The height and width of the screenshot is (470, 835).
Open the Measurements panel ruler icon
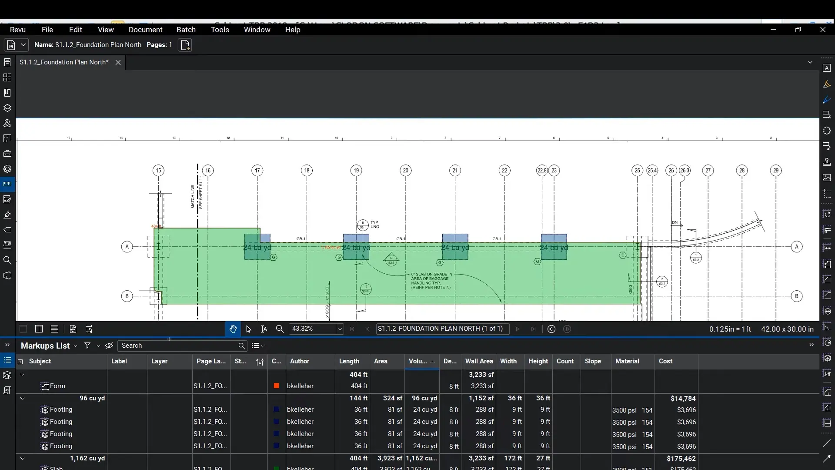click(7, 184)
